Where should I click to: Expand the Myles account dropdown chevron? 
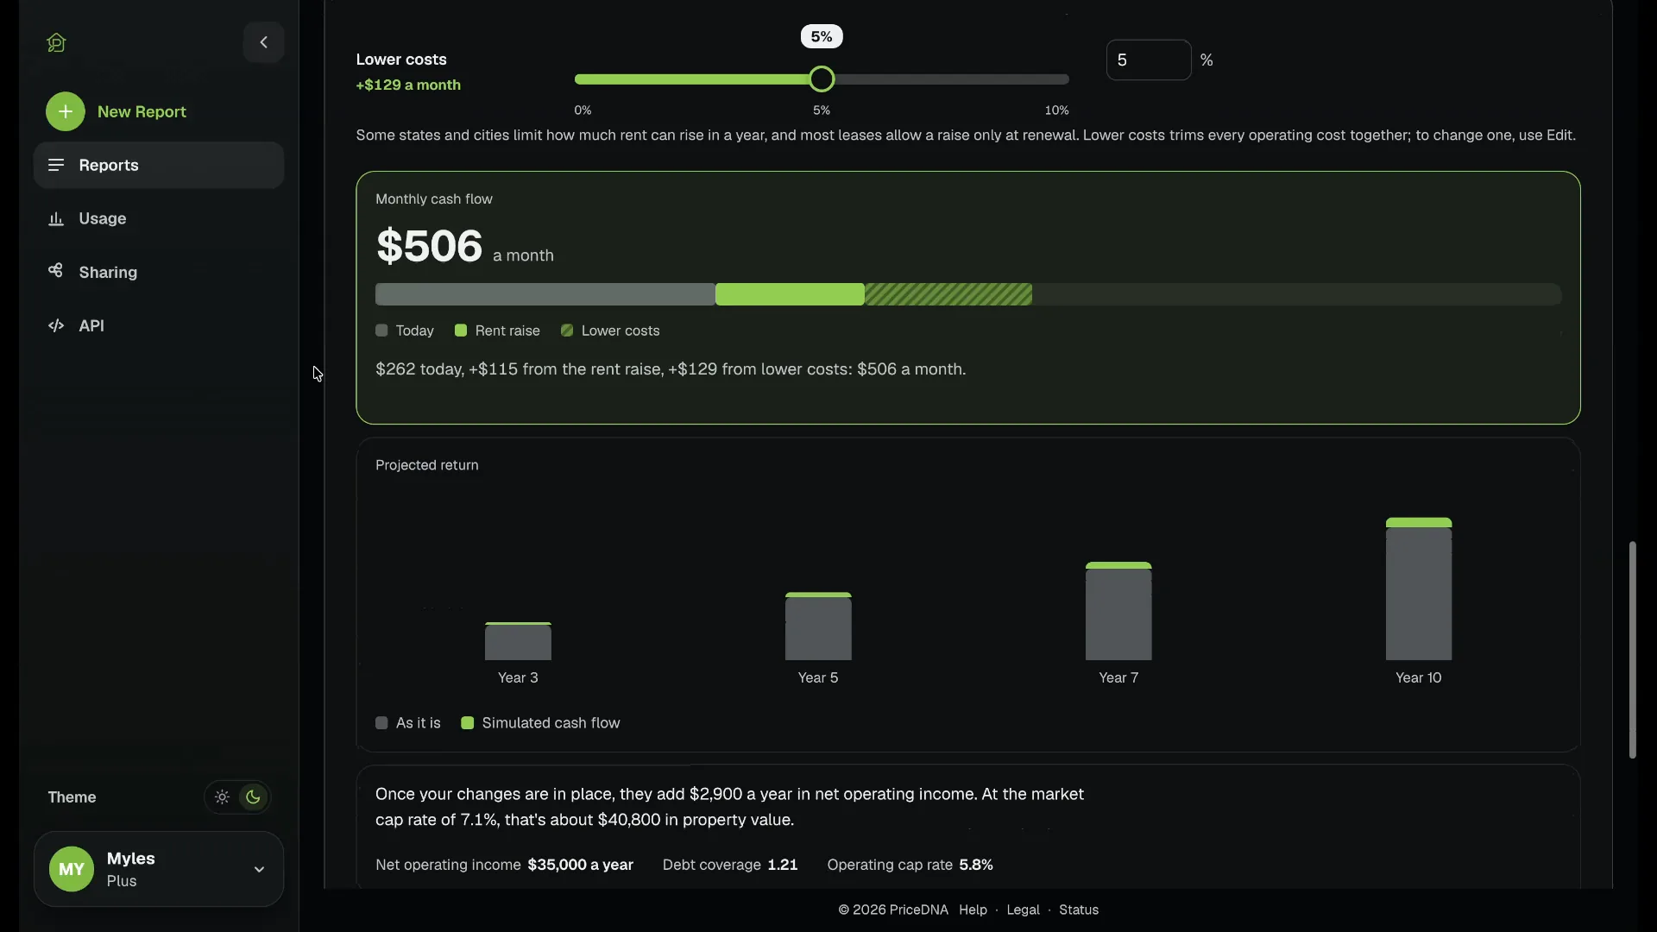259,869
